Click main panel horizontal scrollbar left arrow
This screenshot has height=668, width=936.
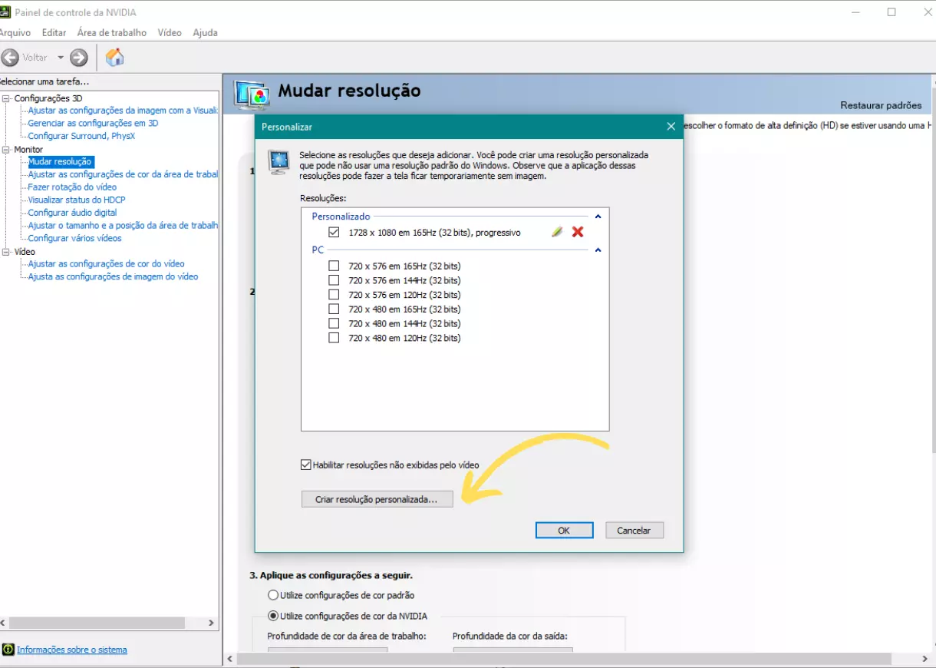pos(231,659)
